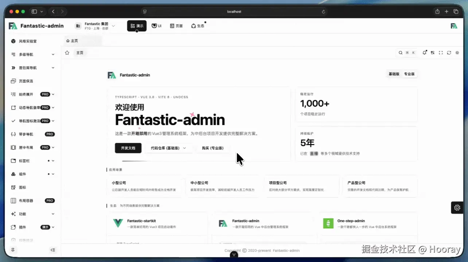Click the fullscreen icon in toolbar
468x262 pixels.
pyautogui.click(x=441, y=53)
